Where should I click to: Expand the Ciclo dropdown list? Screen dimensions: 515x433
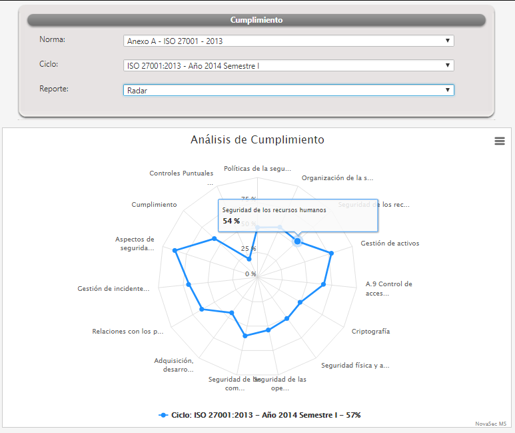pyautogui.click(x=288, y=65)
